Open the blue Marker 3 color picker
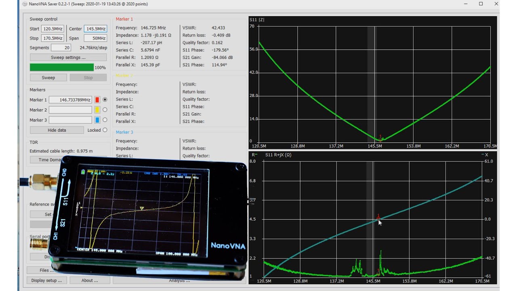Screen dimensions: 517x291 97,120
